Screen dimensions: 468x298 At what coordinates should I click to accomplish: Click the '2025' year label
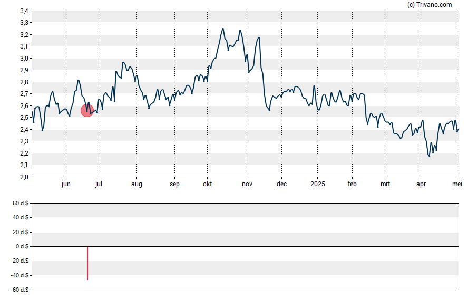318,184
